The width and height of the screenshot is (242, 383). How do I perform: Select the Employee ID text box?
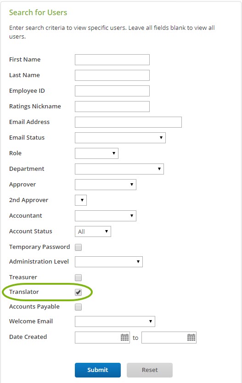112,91
